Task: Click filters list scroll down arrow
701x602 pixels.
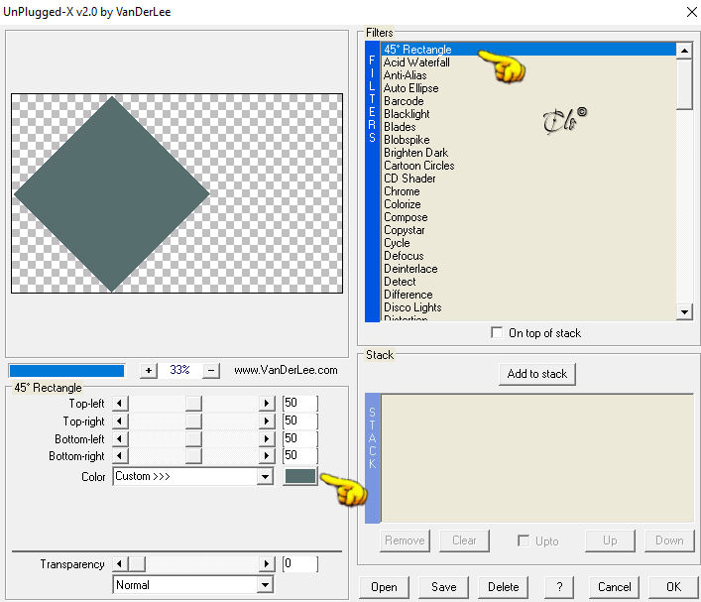Action: (684, 311)
